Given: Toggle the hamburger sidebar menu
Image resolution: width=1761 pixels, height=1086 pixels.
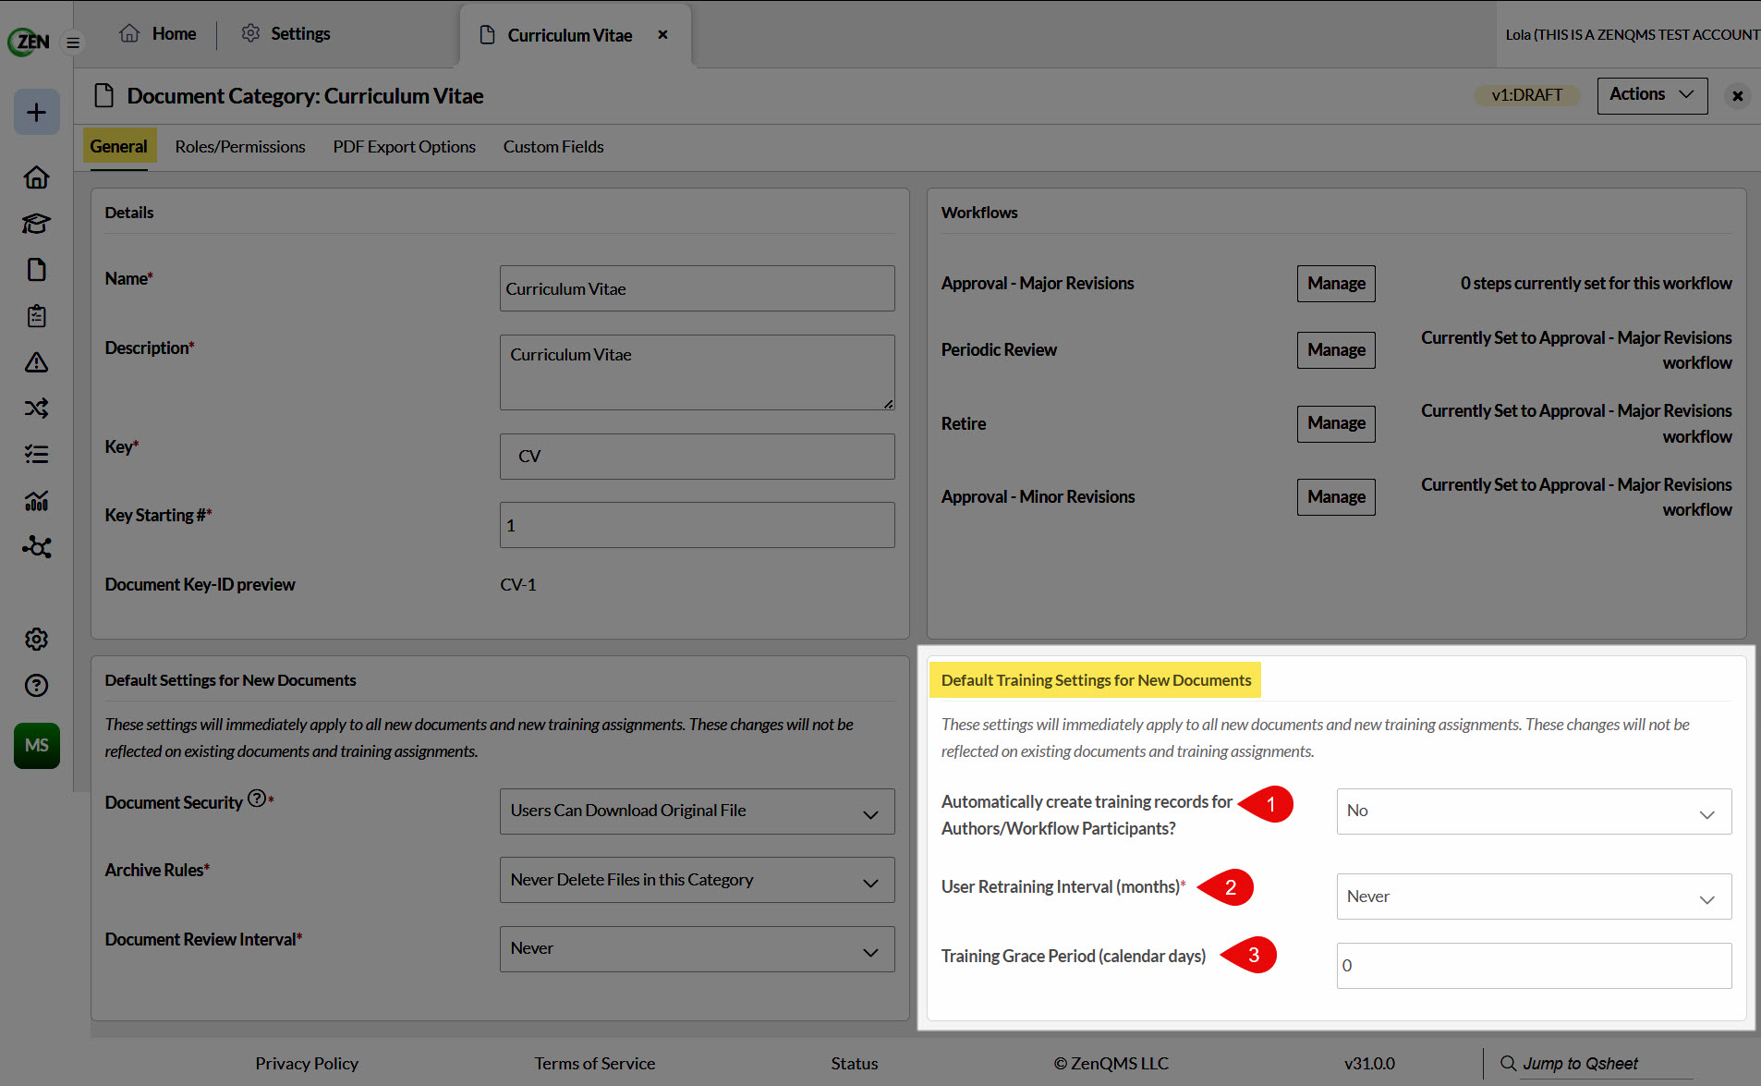Looking at the screenshot, I should (73, 43).
